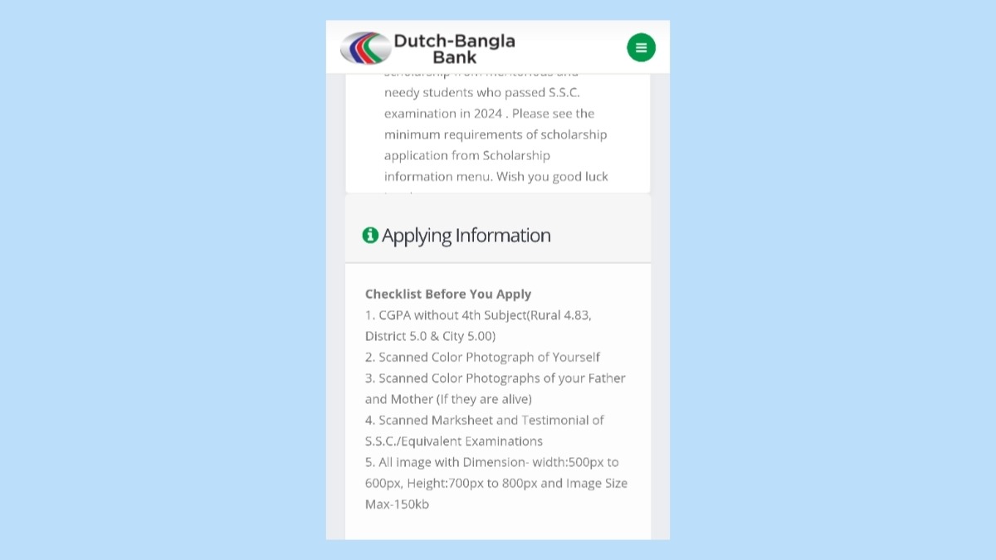Click the Father photographs checklist line
996x560 pixels.
(495, 378)
